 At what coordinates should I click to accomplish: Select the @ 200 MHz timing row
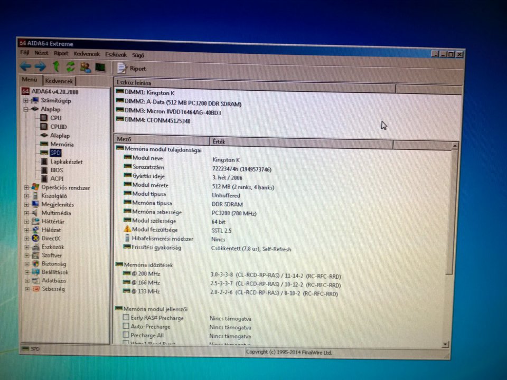tap(232, 274)
